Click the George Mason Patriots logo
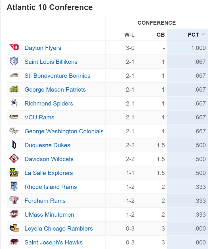The width and height of the screenshot is (208, 249). [x=14, y=89]
